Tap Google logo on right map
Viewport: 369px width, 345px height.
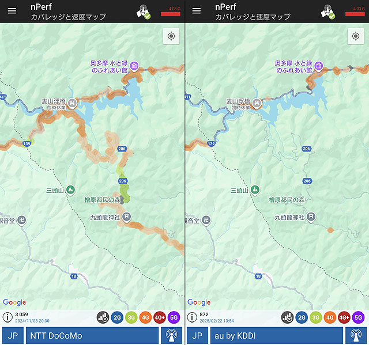tap(199, 302)
